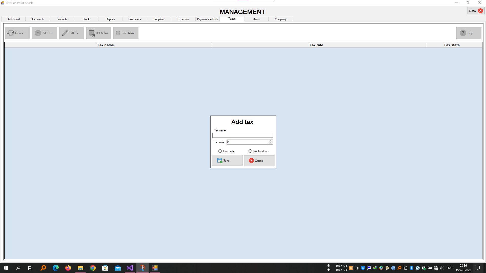
Task: Click the Delete tax trash icon
Action: pyautogui.click(x=92, y=33)
